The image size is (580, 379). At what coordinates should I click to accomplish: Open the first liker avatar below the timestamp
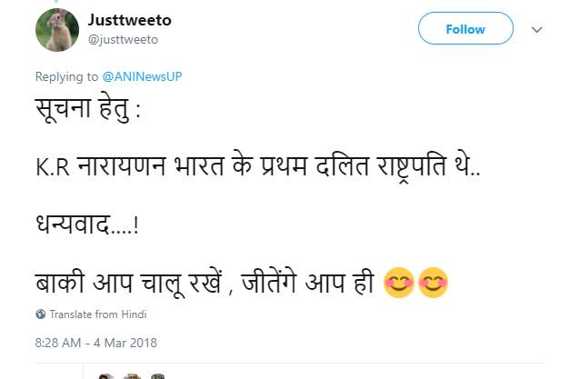(106, 374)
